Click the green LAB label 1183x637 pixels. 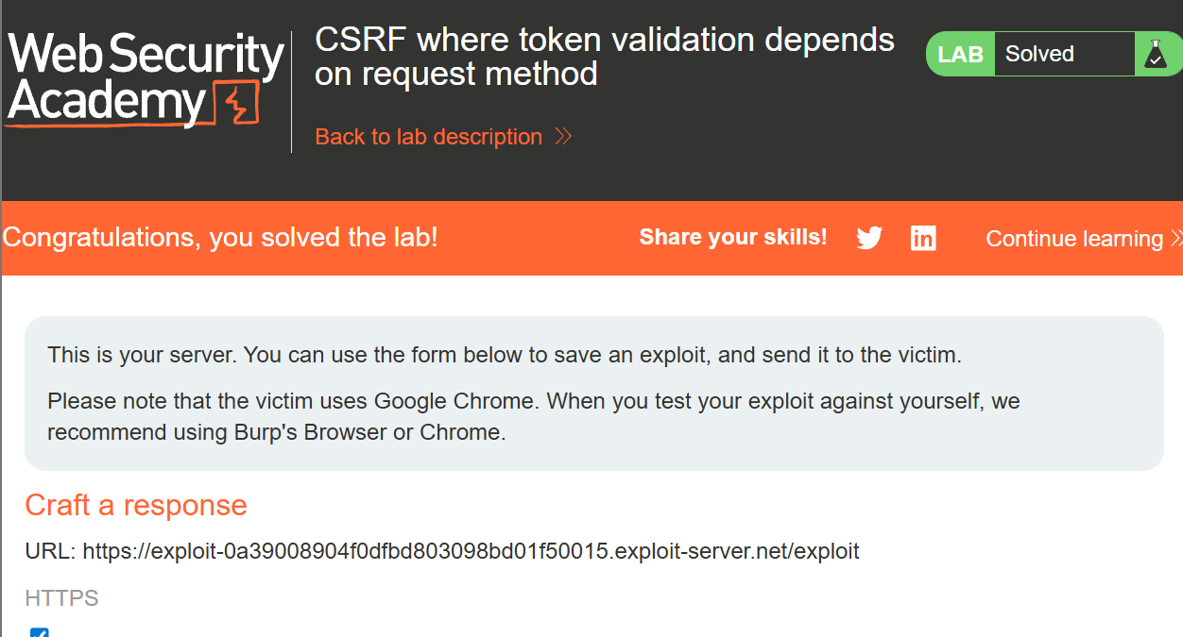coord(961,55)
